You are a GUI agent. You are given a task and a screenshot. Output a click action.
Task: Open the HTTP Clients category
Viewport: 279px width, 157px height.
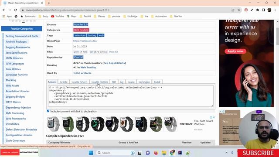13,102
